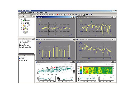Click the vertical columns tile toolbar icon
The height and width of the screenshot is (99, 132).
(92, 15)
